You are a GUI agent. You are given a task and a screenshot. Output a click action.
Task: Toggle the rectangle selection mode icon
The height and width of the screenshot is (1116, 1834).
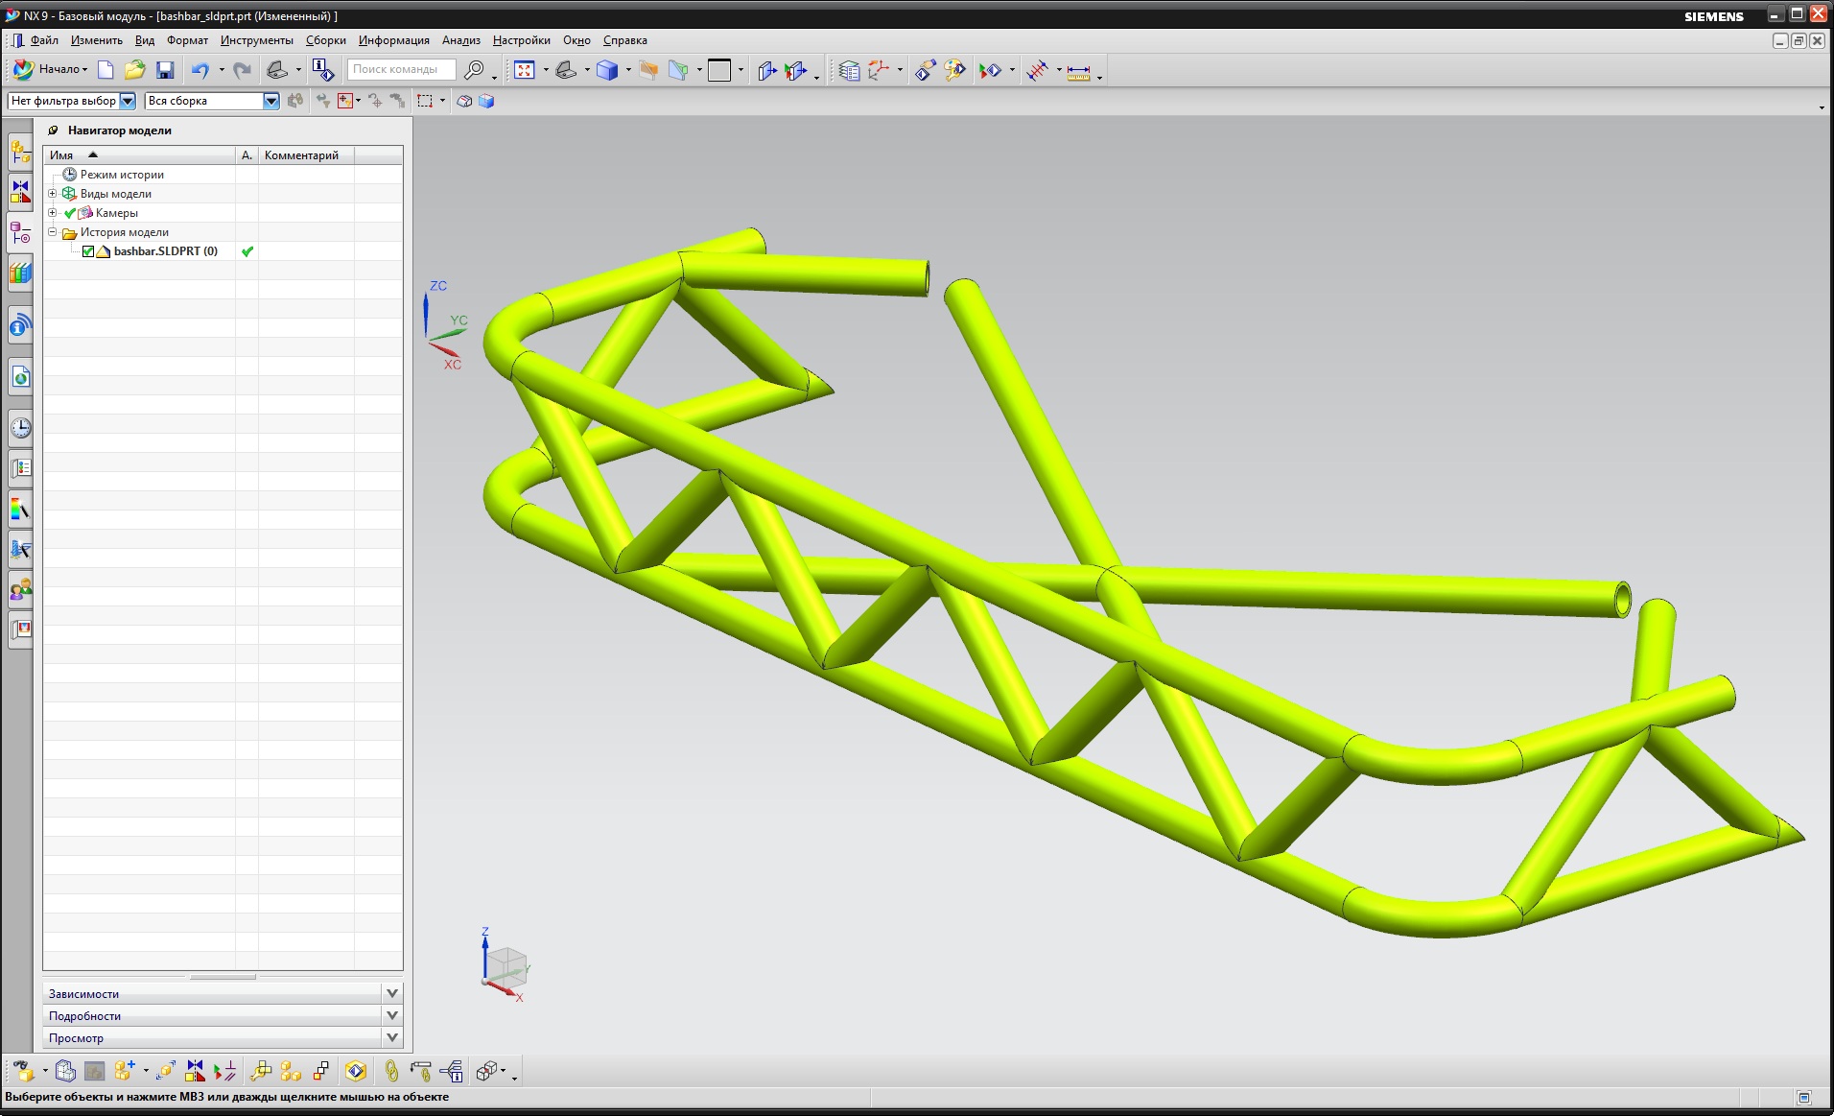425,101
